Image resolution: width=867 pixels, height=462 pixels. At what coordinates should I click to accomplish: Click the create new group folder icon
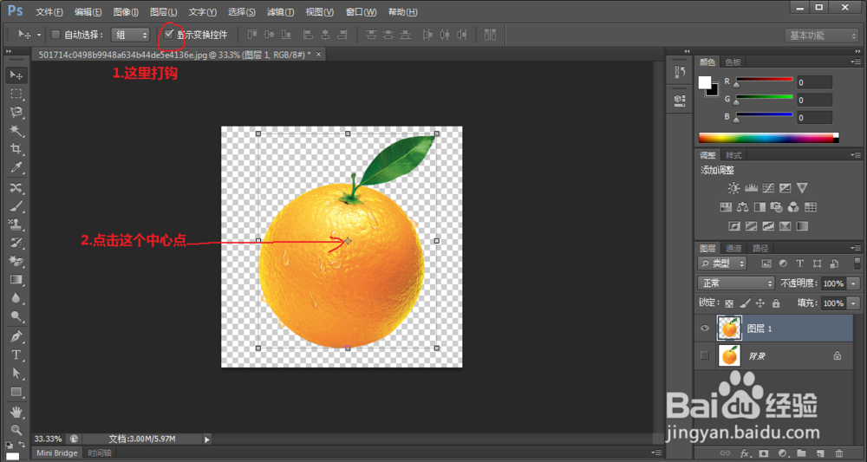coord(802,453)
